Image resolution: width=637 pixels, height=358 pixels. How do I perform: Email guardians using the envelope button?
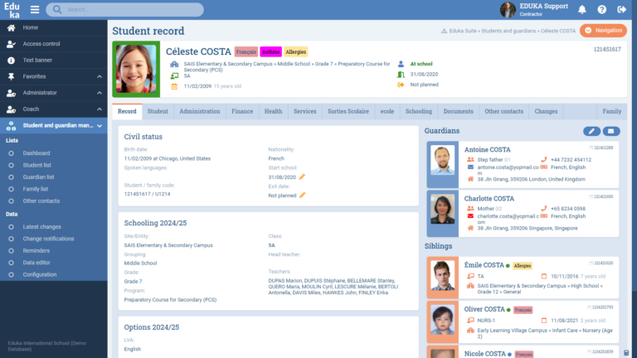pyautogui.click(x=611, y=131)
